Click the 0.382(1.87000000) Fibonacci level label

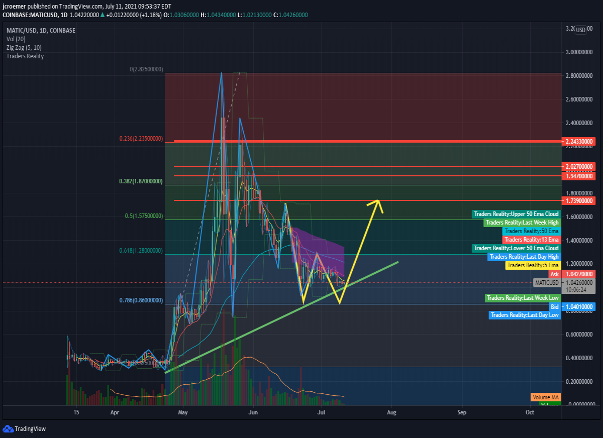pos(141,181)
